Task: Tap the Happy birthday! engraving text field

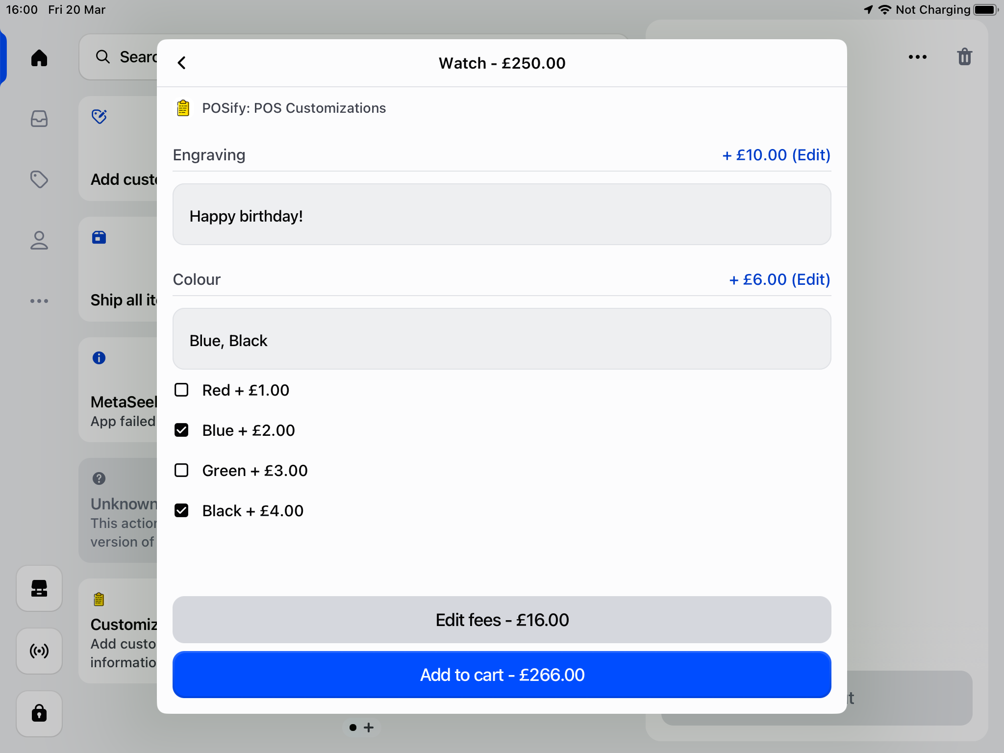Action: coord(501,214)
